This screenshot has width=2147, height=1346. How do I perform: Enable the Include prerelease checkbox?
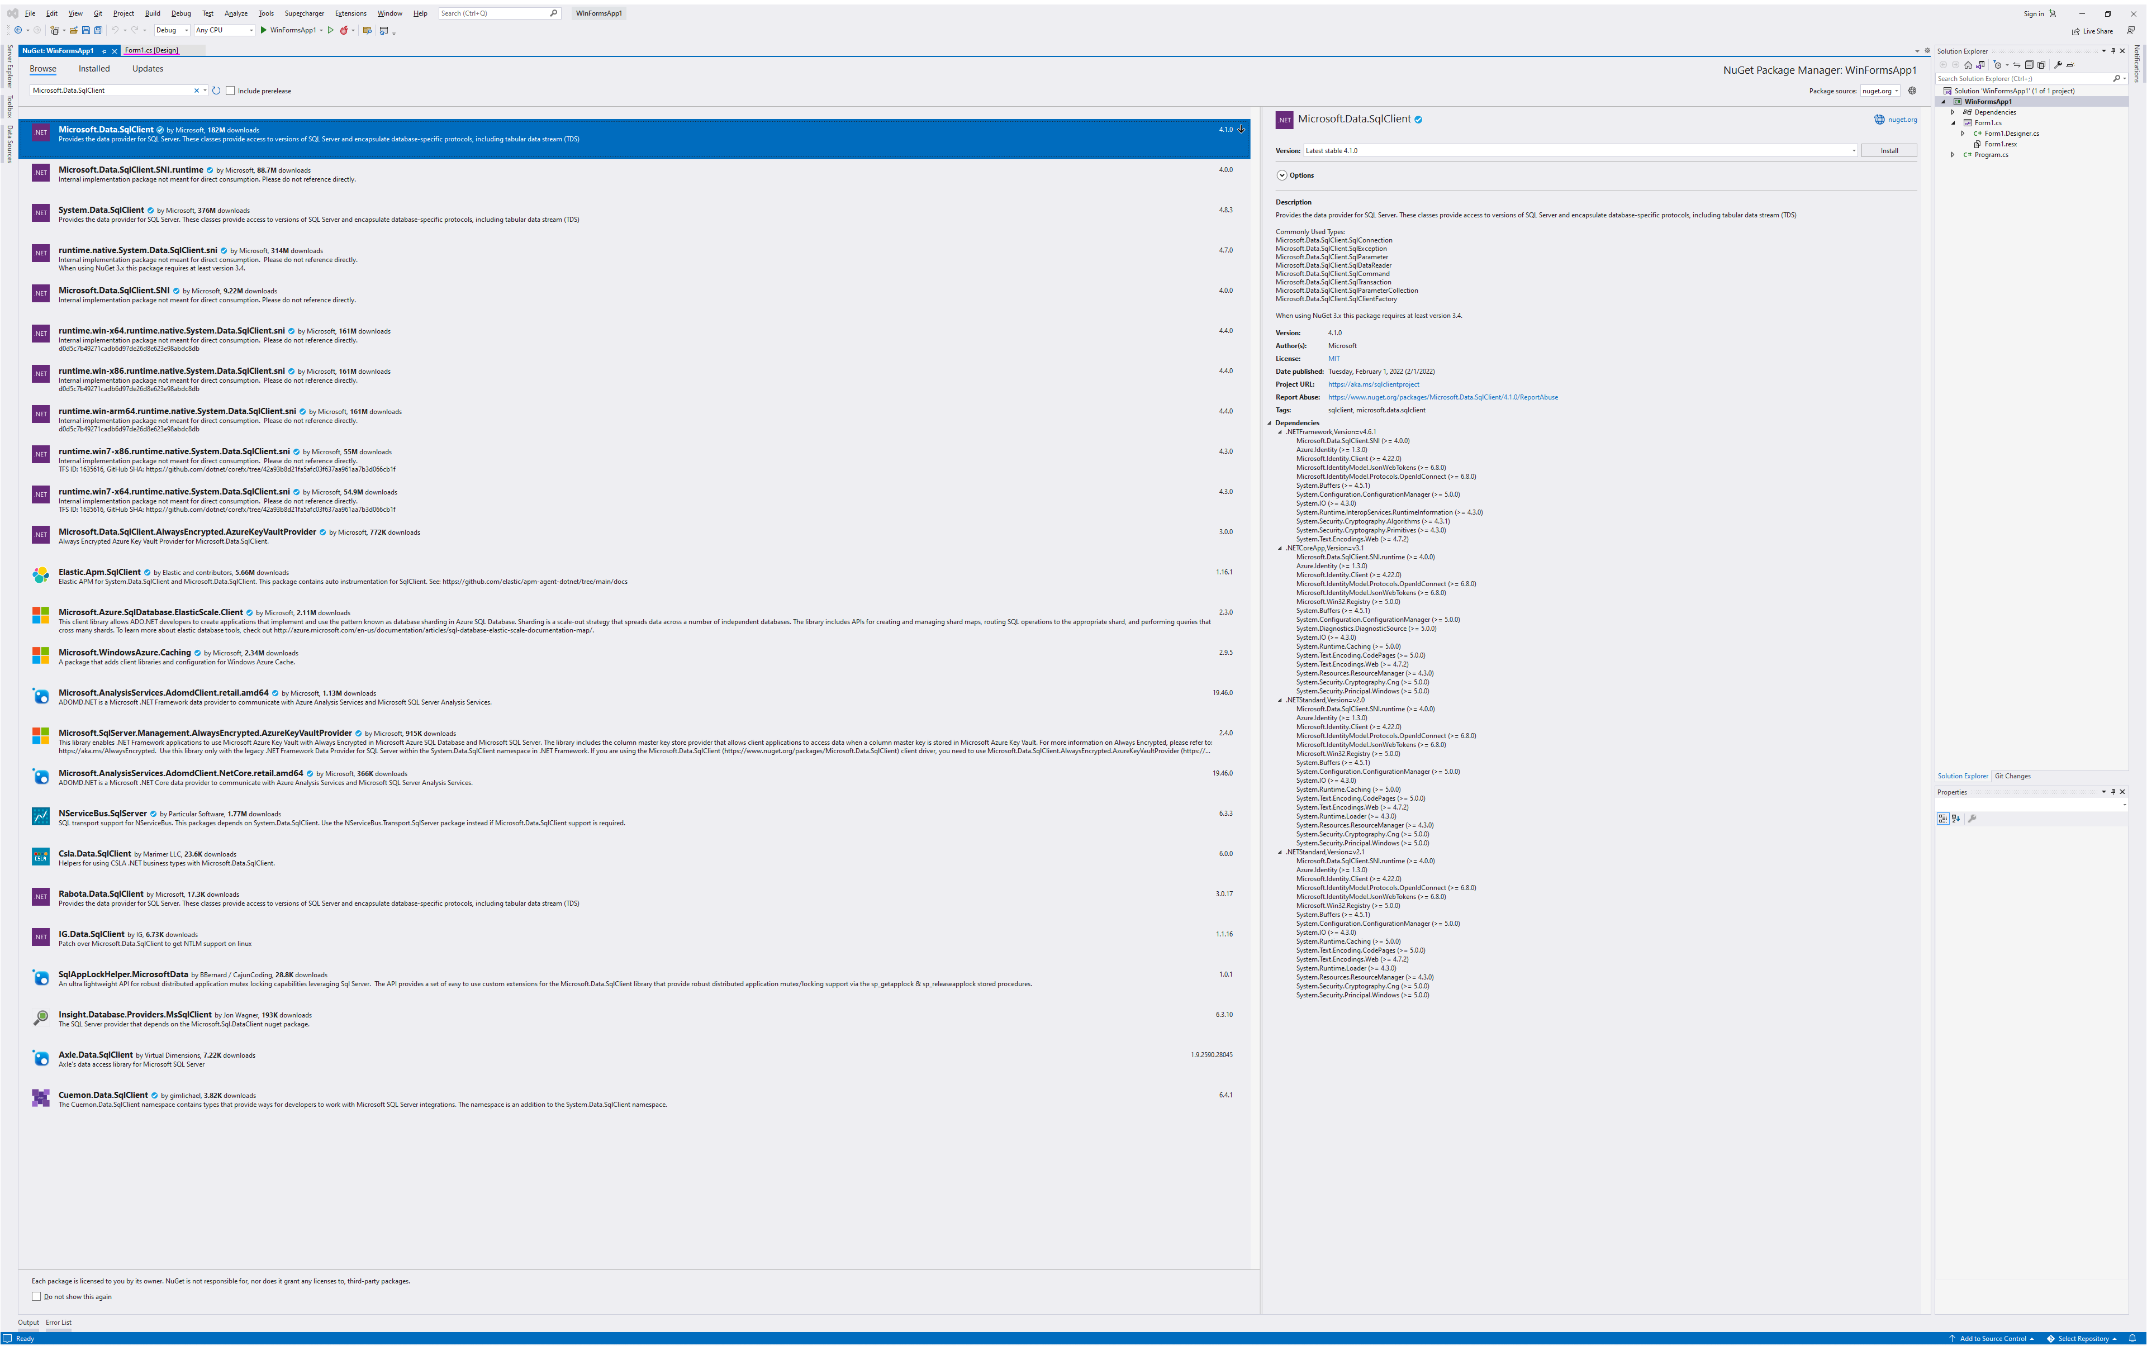pyautogui.click(x=231, y=91)
